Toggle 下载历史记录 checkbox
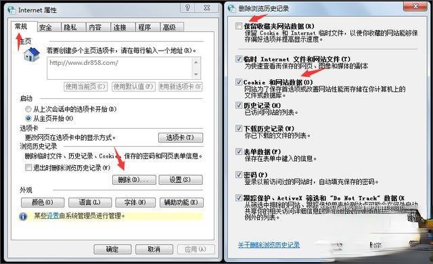Image resolution: width=433 pixels, height=264 pixels. pos(239,129)
